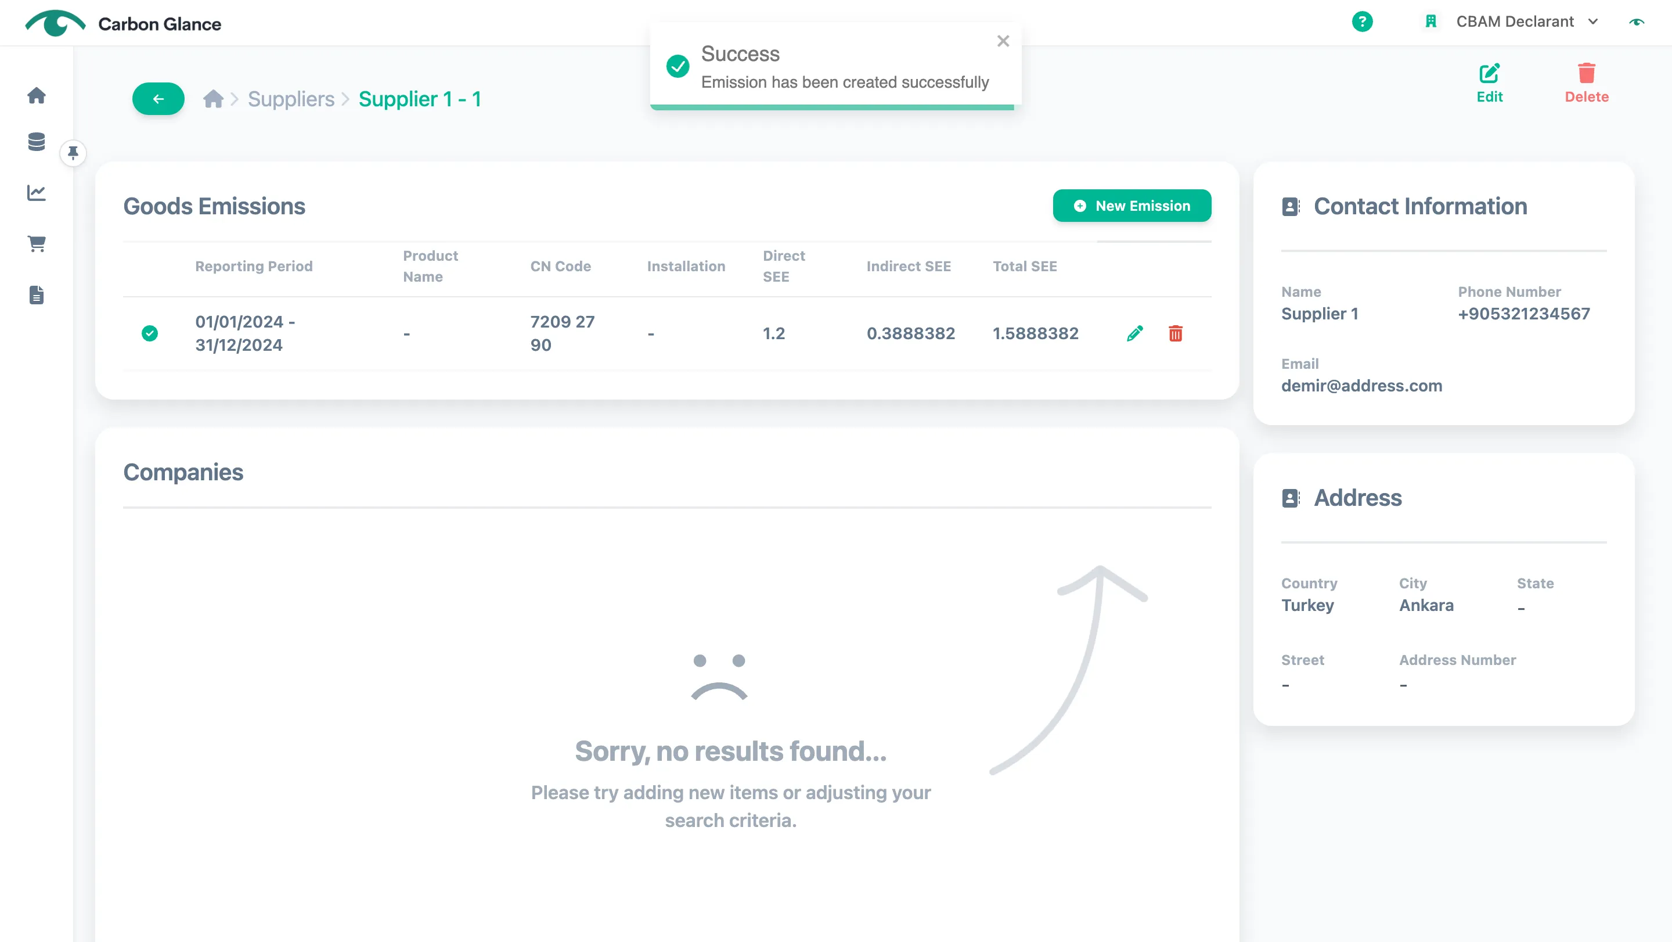Open the database sidebar icon
The width and height of the screenshot is (1672, 942).
point(37,142)
